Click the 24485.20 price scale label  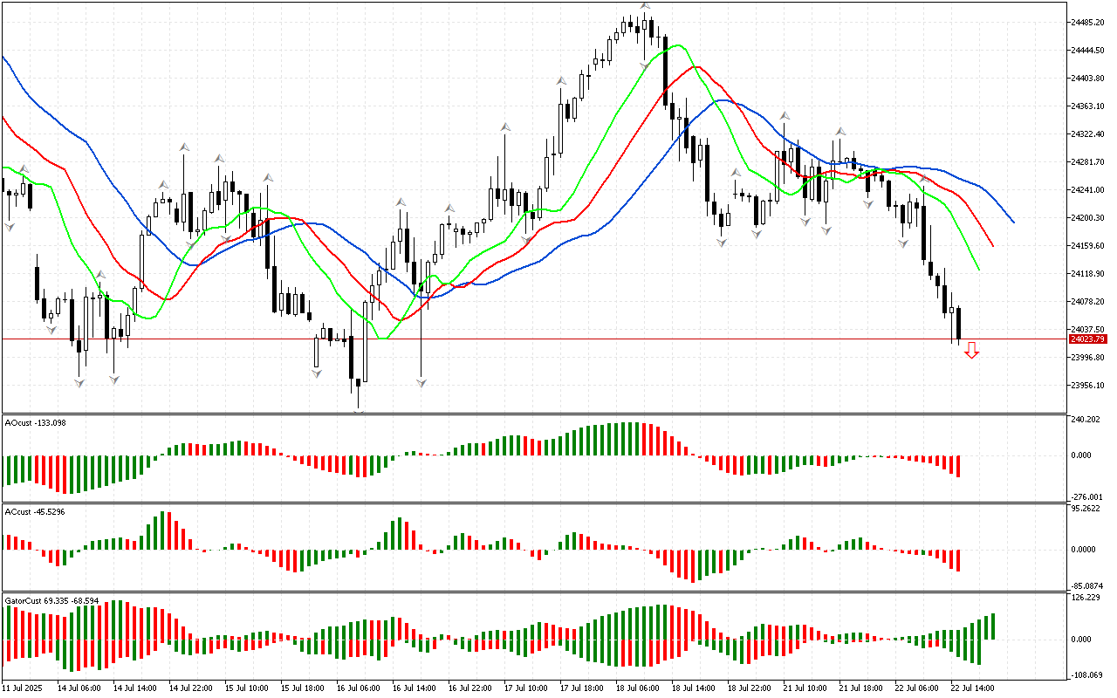tap(1087, 22)
